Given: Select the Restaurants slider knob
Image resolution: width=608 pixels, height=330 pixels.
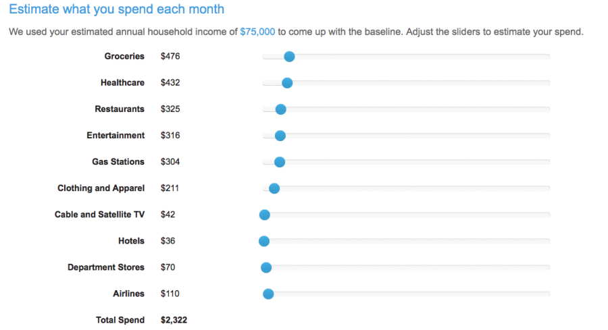Looking at the screenshot, I should point(281,109).
